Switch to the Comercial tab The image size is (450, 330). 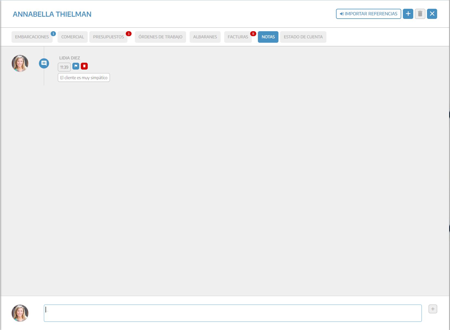click(73, 37)
